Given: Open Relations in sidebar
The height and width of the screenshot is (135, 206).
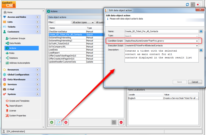Looking at the screenshot, I should [12, 58].
